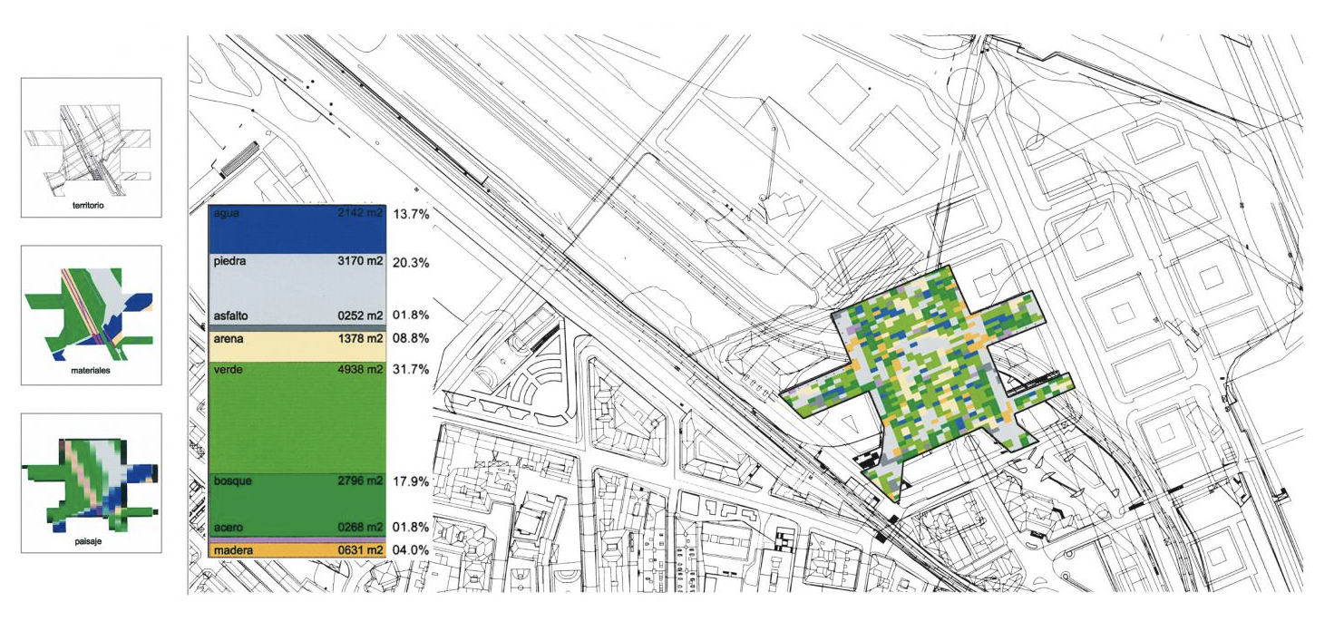Select the 'madera' legend label
This screenshot has height=631, width=1344.
point(232,550)
